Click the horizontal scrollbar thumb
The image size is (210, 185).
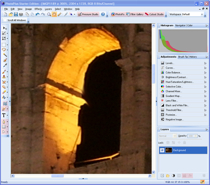coord(57,176)
